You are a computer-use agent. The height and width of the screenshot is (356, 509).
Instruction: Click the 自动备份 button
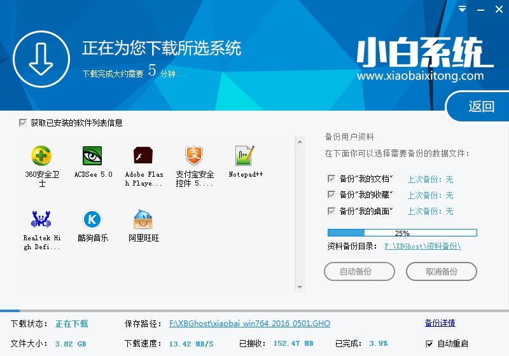[359, 271]
